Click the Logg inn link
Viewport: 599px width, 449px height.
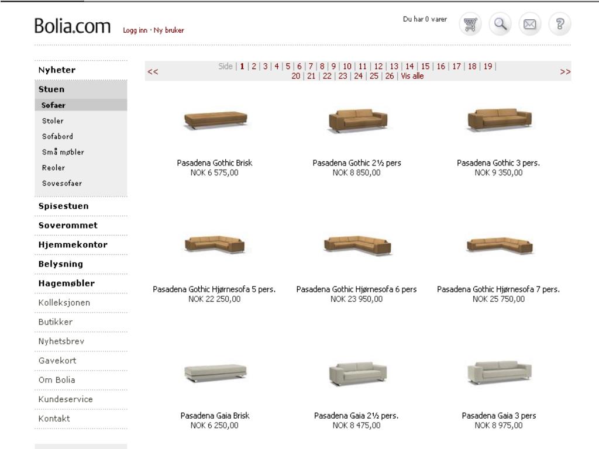click(x=135, y=30)
